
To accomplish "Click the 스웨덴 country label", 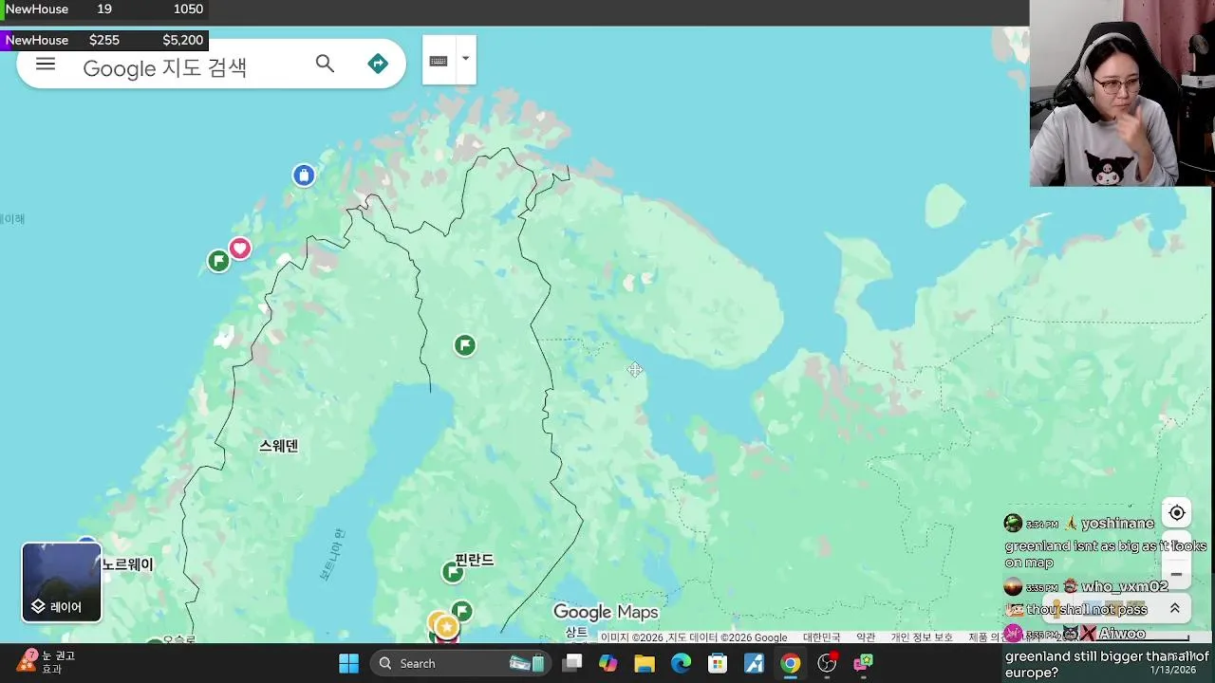I will [x=279, y=446].
